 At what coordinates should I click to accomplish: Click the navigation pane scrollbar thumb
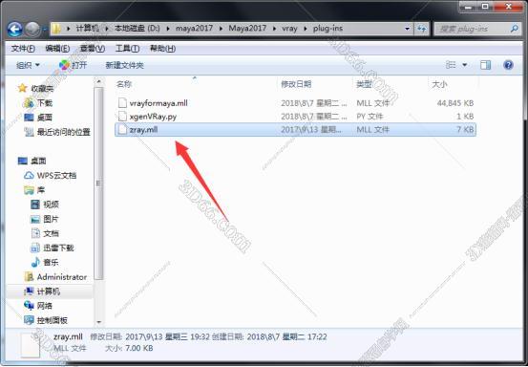click(x=98, y=183)
